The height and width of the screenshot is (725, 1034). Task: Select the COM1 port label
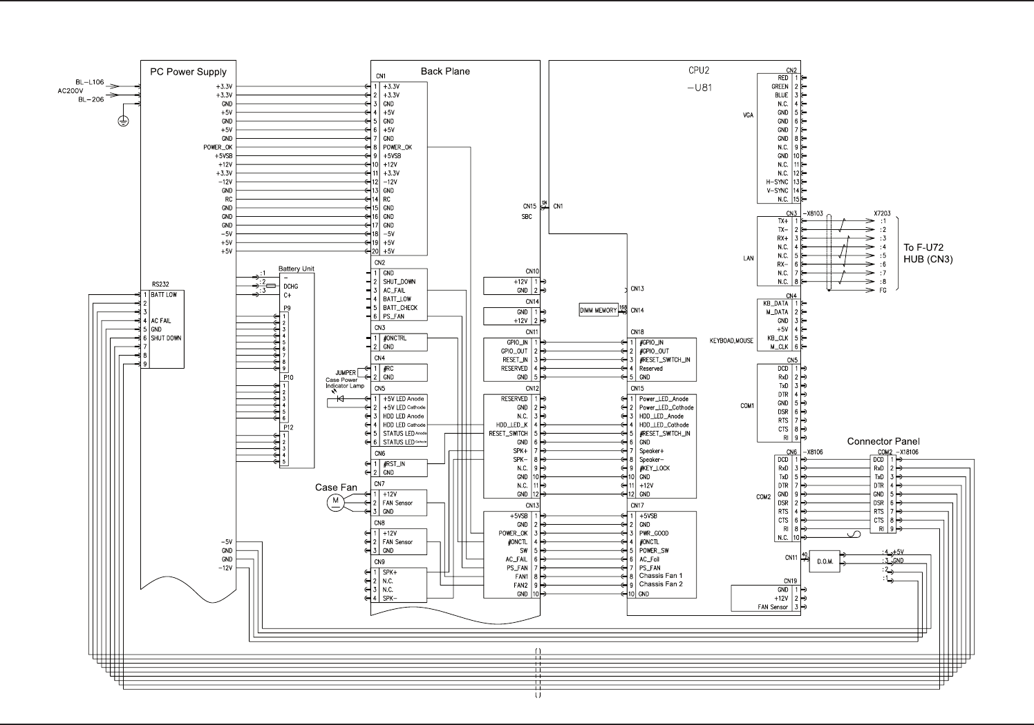(x=747, y=406)
